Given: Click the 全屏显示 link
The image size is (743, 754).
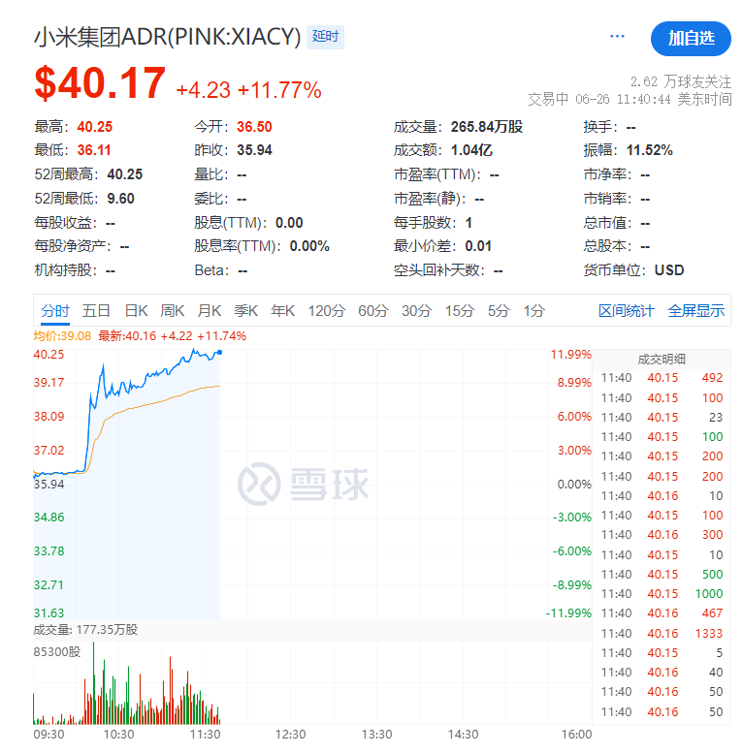Looking at the screenshot, I should point(695,311).
